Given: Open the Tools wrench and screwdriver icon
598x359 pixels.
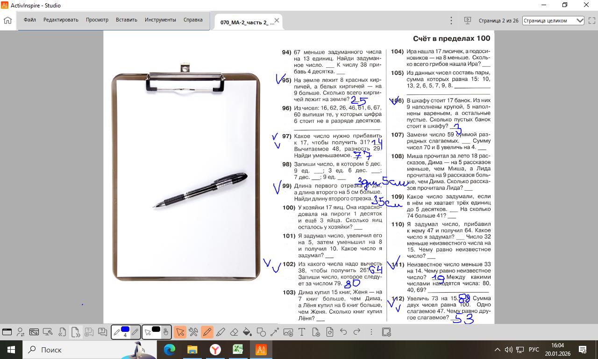Looking at the screenshot, I should pos(193,332).
